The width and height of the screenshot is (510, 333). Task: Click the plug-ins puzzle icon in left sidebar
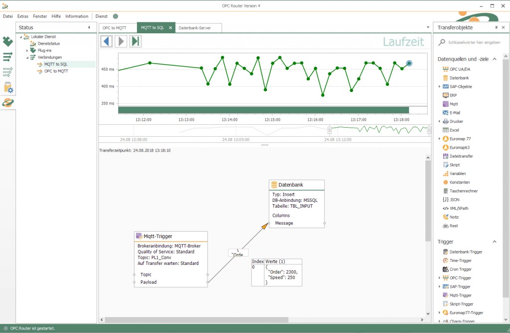(8, 41)
